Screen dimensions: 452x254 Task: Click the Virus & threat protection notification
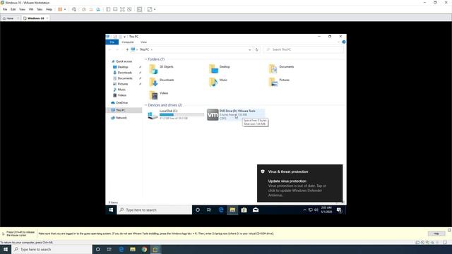click(299, 183)
